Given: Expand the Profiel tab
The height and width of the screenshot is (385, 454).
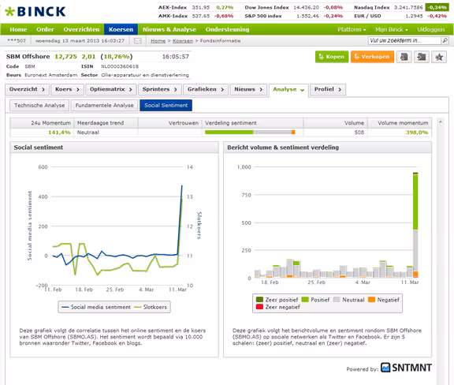Looking at the screenshot, I should (x=328, y=89).
